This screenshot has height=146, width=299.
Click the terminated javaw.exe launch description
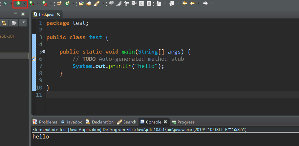tap(139, 130)
